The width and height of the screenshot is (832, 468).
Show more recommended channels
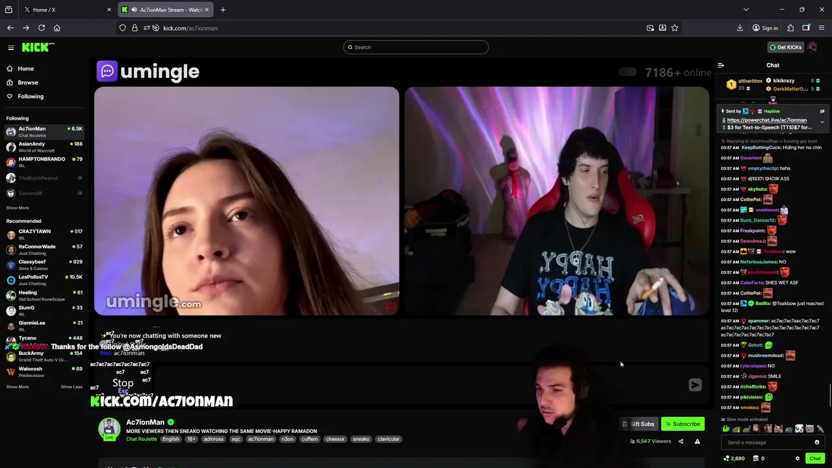tap(18, 387)
